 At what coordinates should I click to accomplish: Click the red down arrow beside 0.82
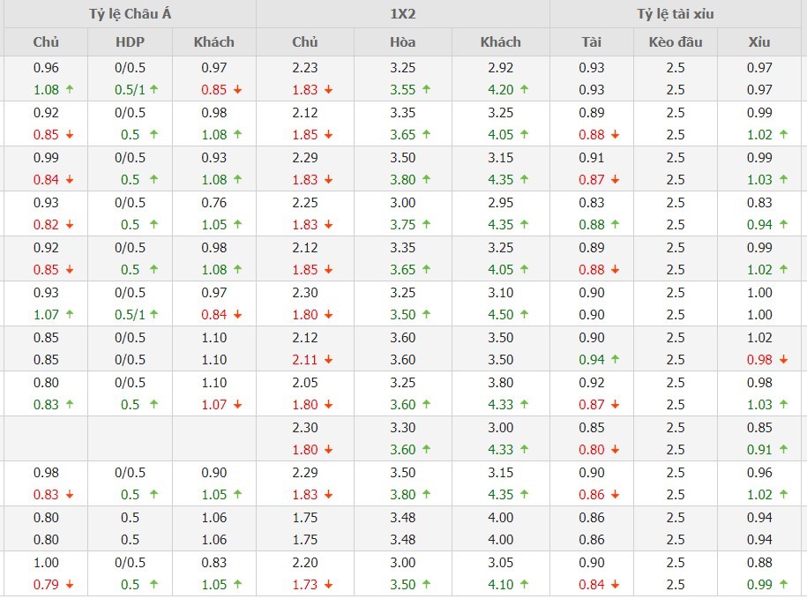[x=69, y=225]
